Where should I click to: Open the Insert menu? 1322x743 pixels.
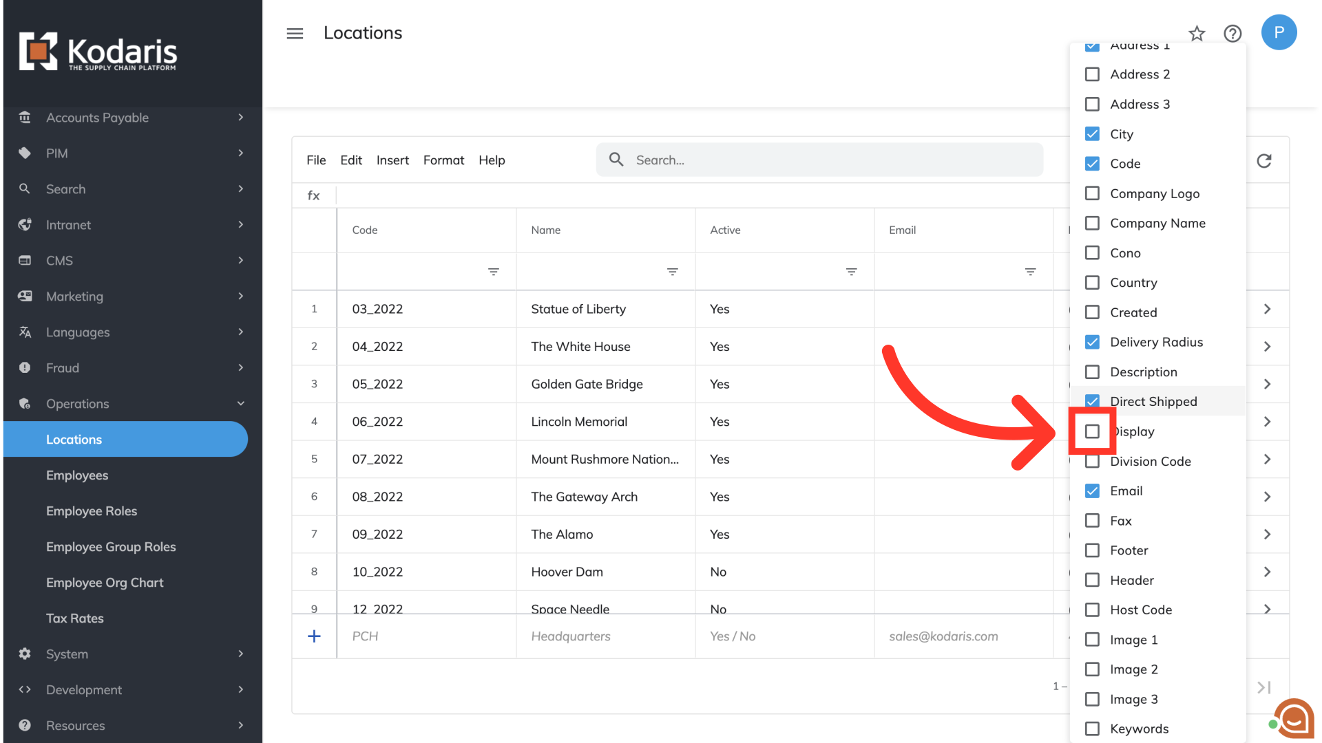(x=392, y=160)
